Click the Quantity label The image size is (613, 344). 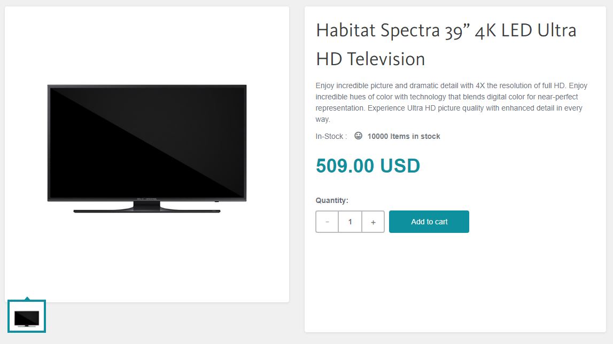[332, 200]
